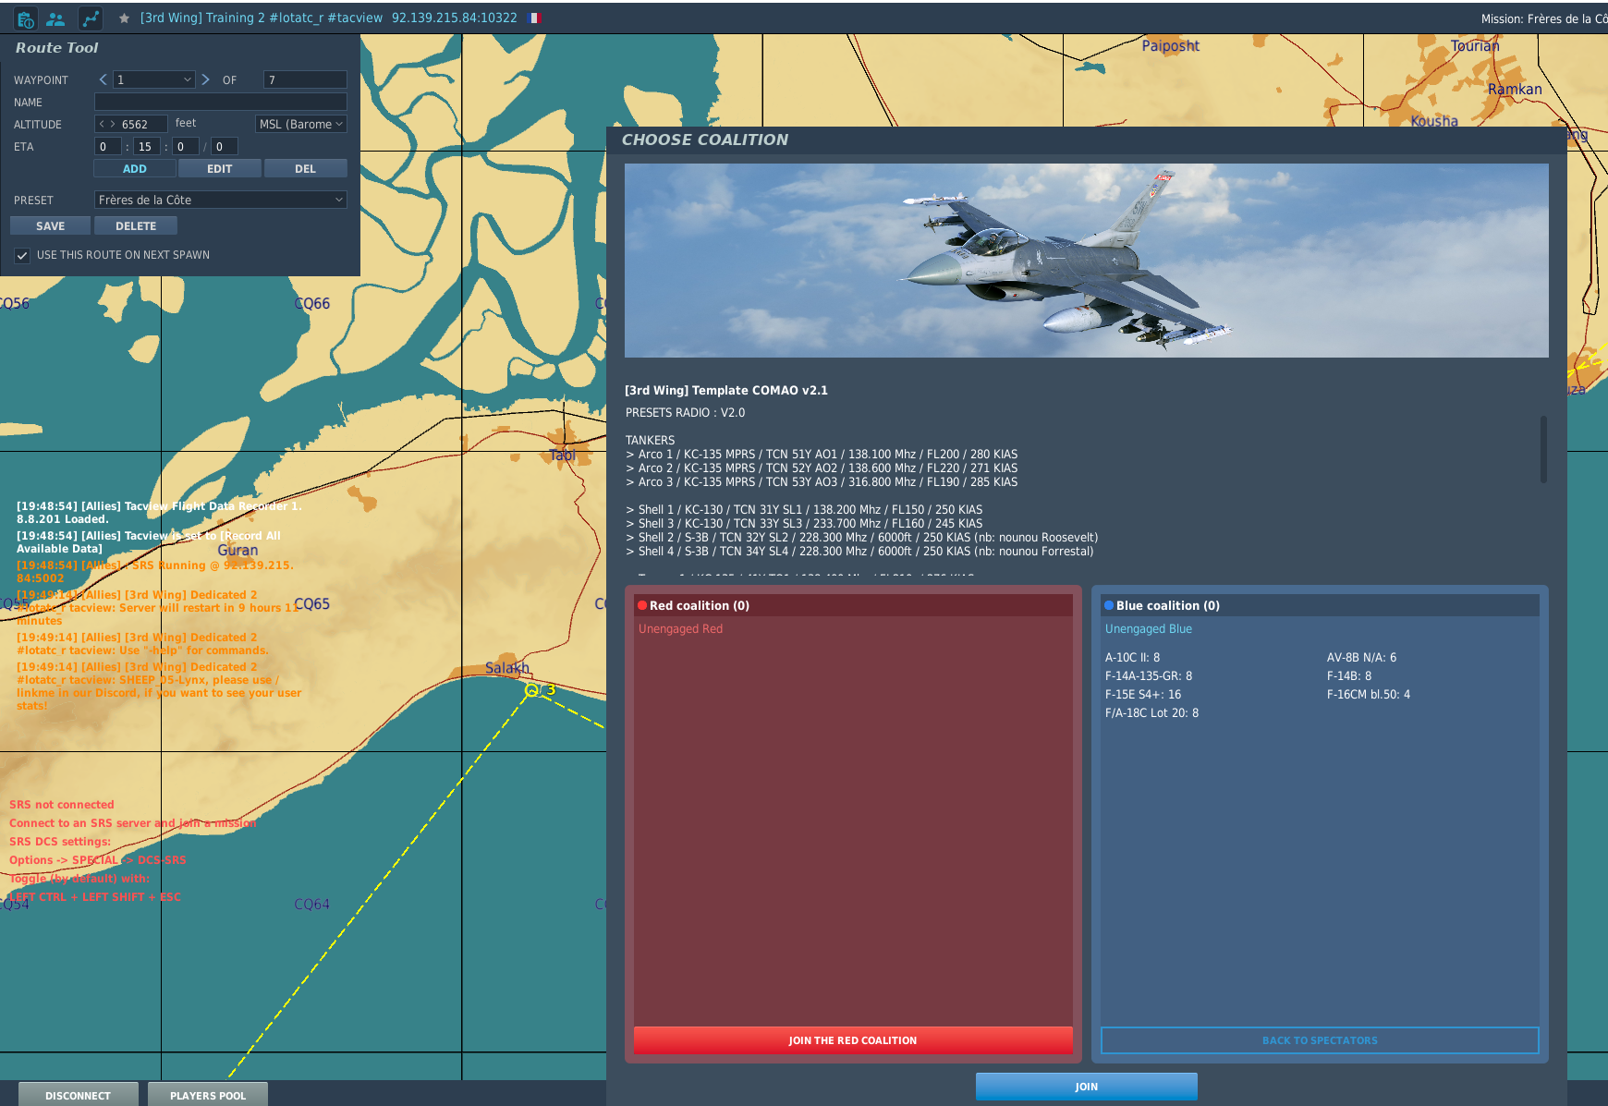1608x1106 pixels.
Task: Open the Frères de la Côte preset dropdown
Action: coord(220,200)
